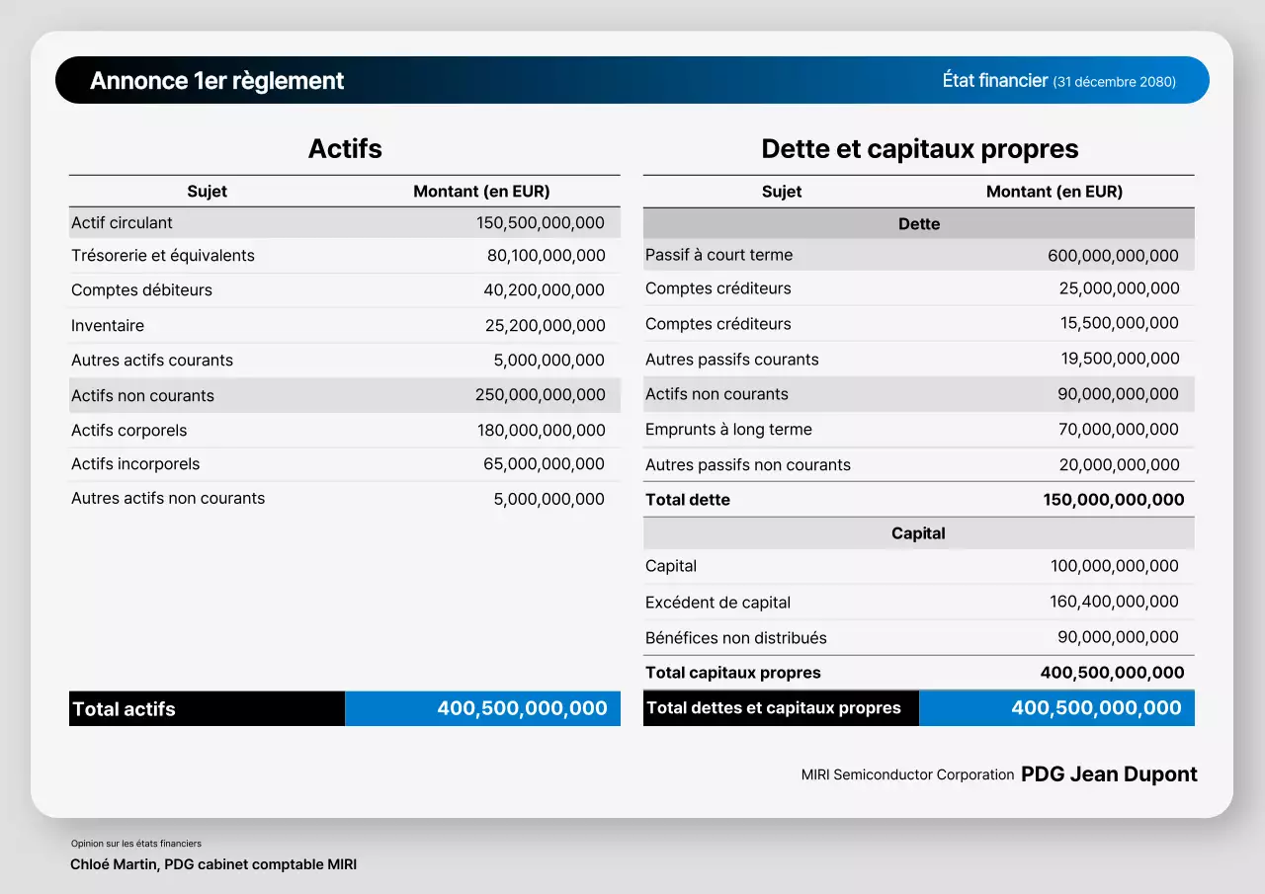Viewport: 1265px width, 894px height.
Task: Click the 'Trésorerie et équivalents' row label
Action: point(163,256)
